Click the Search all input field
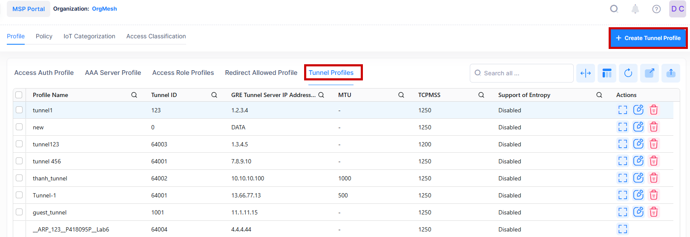This screenshot has height=237, width=690. point(526,73)
